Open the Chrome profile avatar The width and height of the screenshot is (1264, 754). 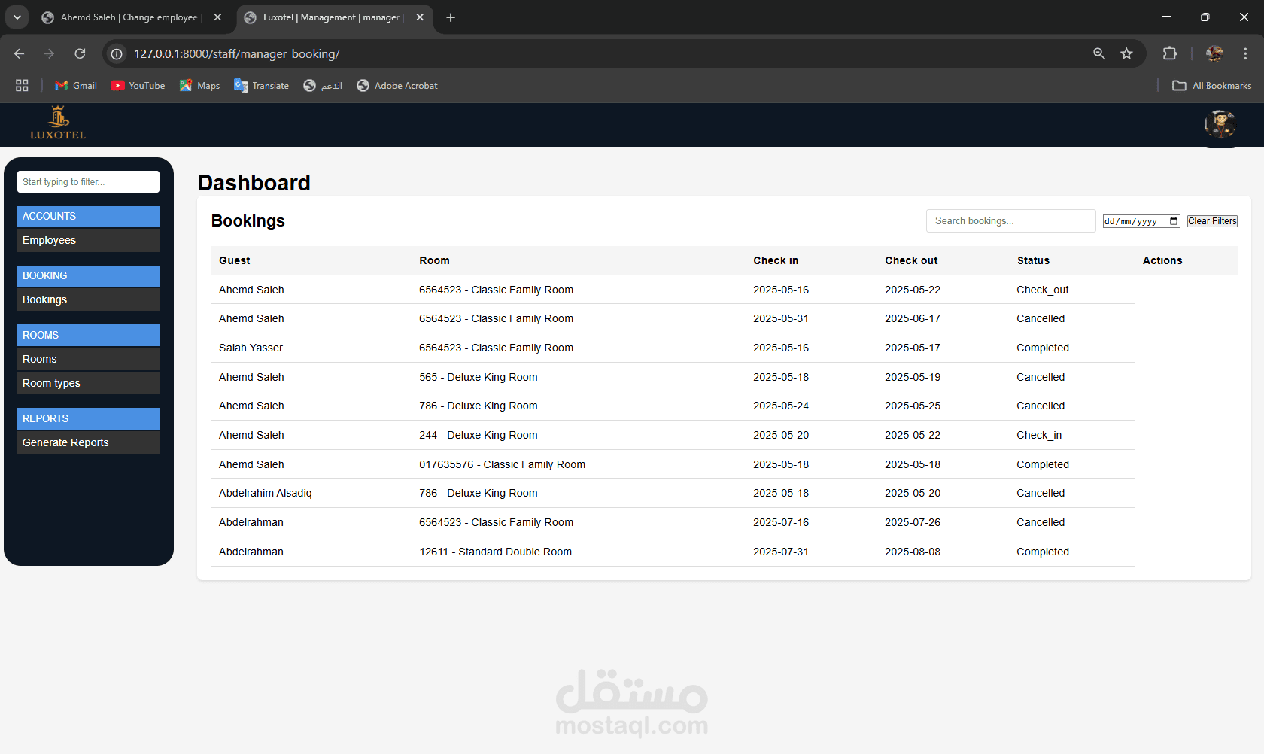click(x=1214, y=53)
